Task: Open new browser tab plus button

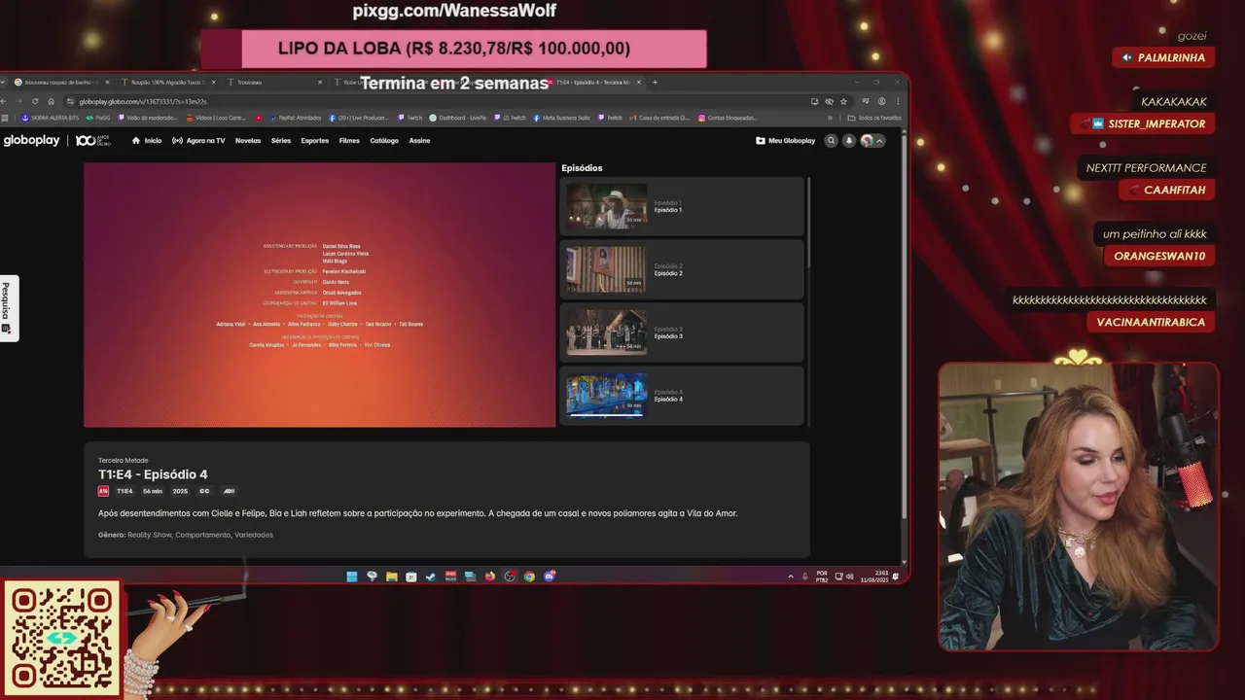Action: (x=655, y=83)
